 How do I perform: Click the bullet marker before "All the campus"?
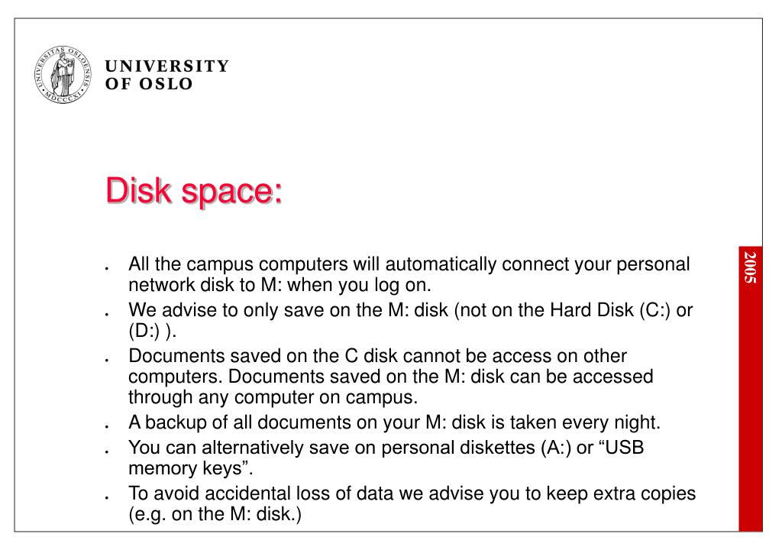click(107, 269)
